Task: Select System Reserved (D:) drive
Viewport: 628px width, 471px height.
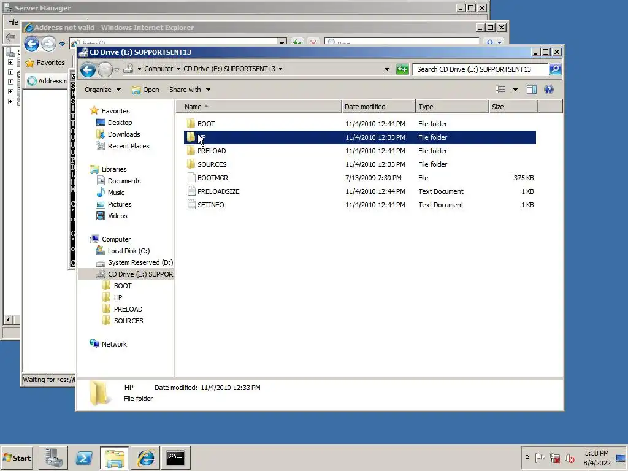Action: (x=140, y=262)
